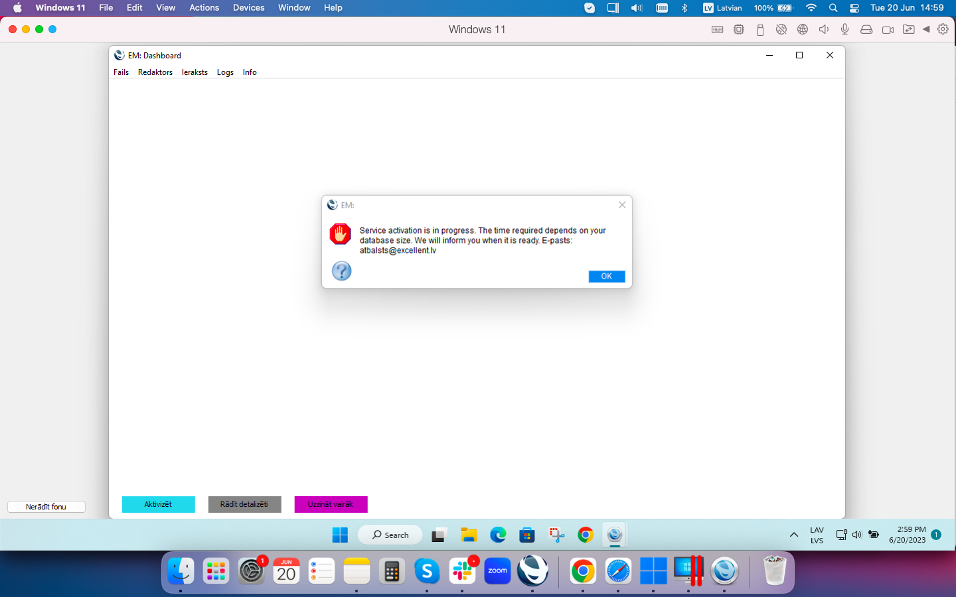This screenshot has height=597, width=956.
Task: Open Slack from the macOS dock
Action: [x=462, y=571]
